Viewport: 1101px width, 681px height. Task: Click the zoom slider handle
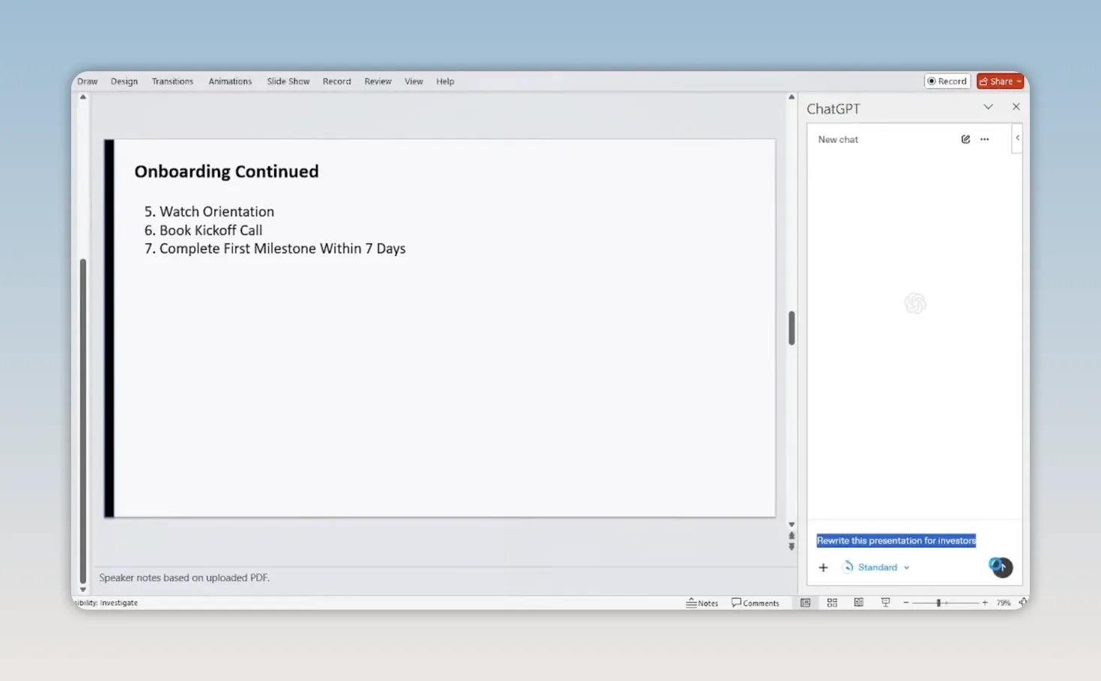pos(938,602)
